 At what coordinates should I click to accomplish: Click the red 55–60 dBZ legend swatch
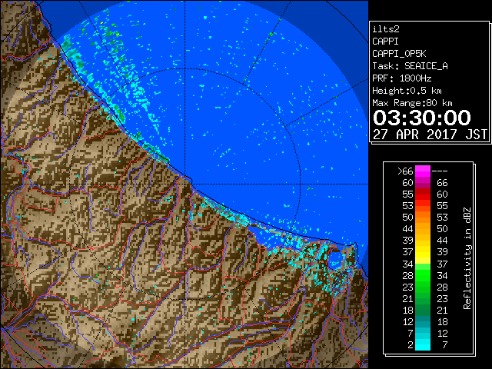coord(423,194)
